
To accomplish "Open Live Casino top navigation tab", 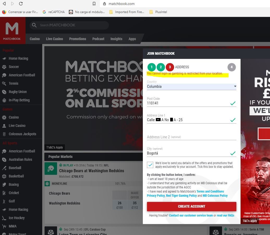I will [54, 39].
